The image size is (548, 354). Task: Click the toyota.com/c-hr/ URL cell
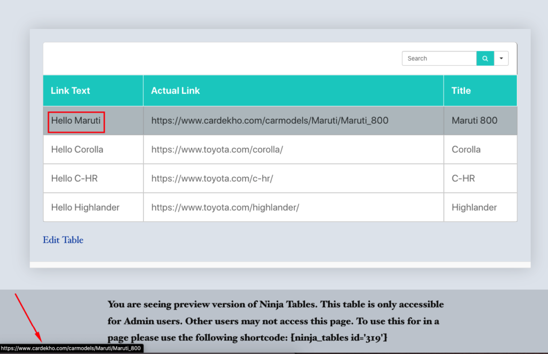pos(212,178)
